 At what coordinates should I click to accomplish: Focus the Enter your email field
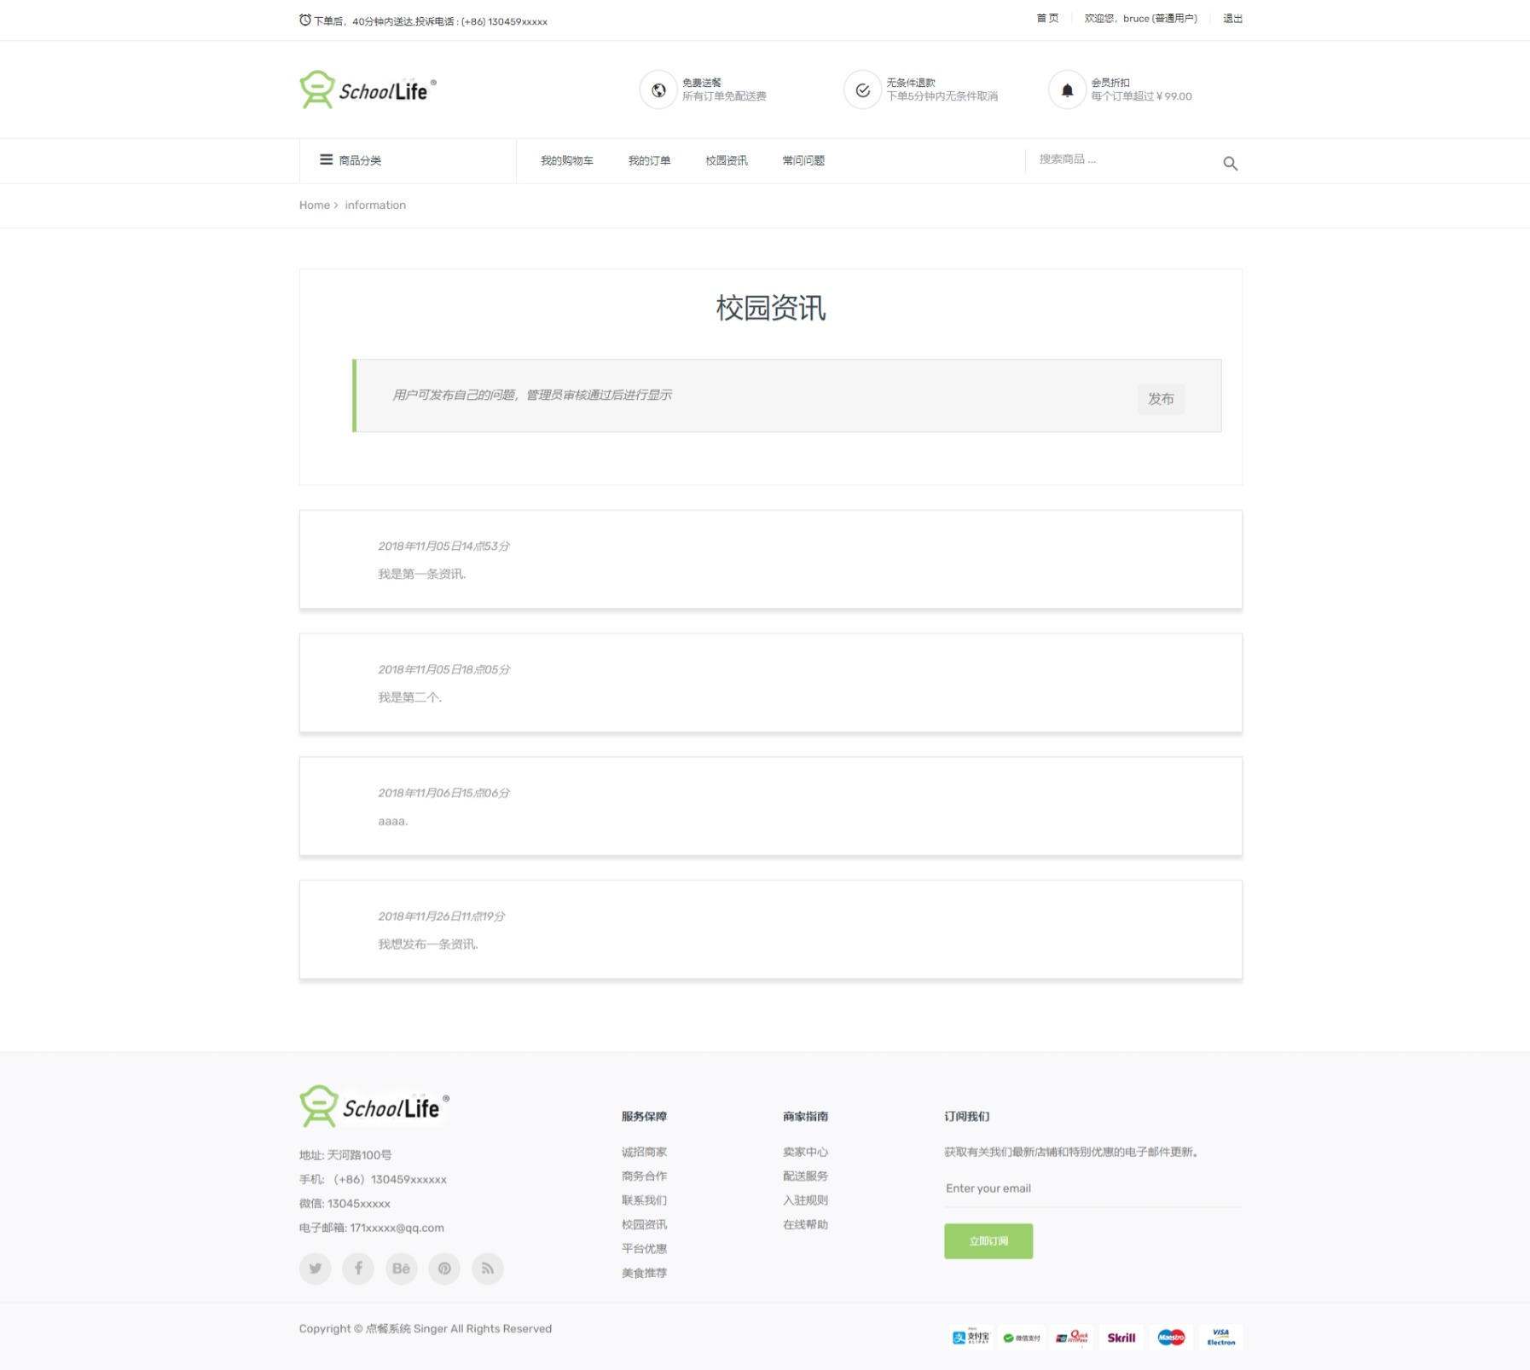tap(1092, 1188)
